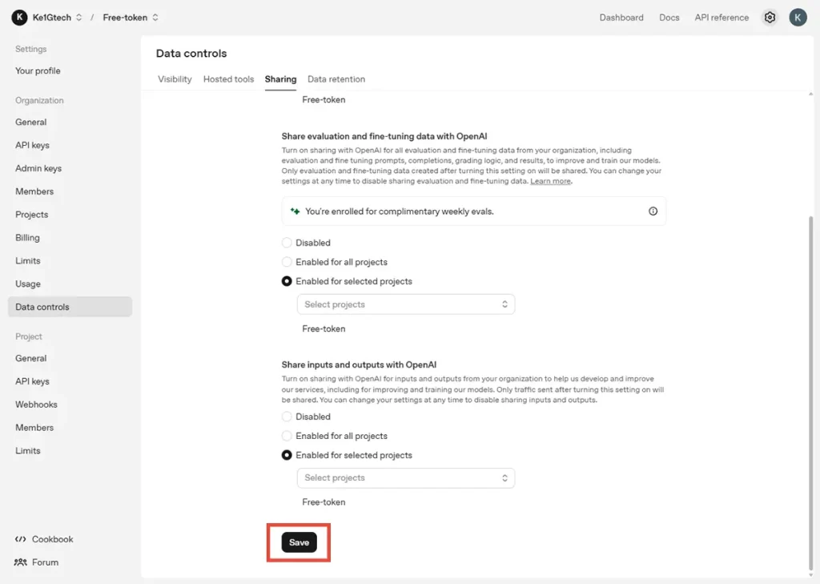This screenshot has width=820, height=584.
Task: Click the sparkle icon in evals banner
Action: 295,211
